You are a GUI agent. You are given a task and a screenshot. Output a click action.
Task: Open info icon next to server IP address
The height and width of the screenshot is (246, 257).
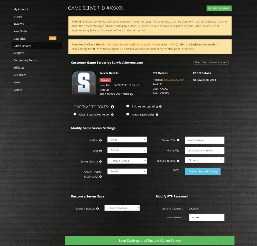(131, 94)
